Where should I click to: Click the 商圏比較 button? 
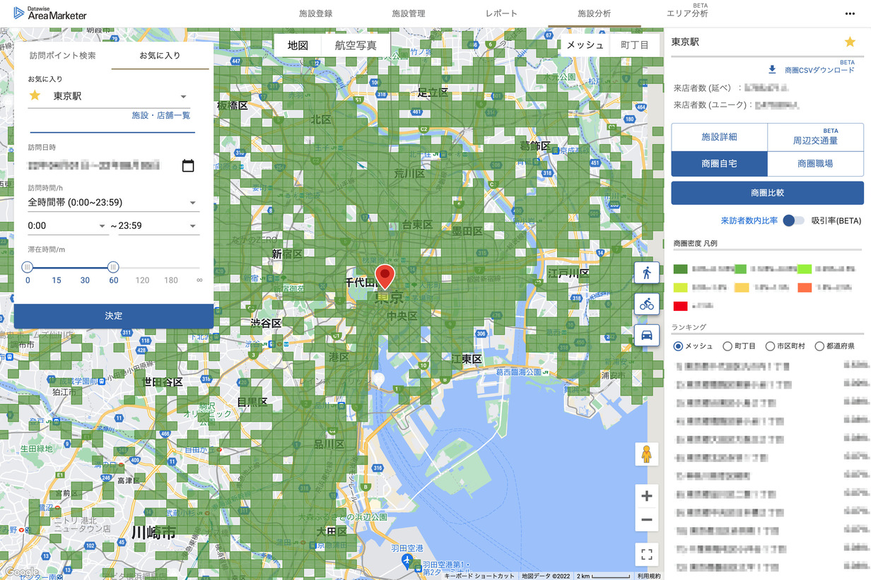(766, 192)
